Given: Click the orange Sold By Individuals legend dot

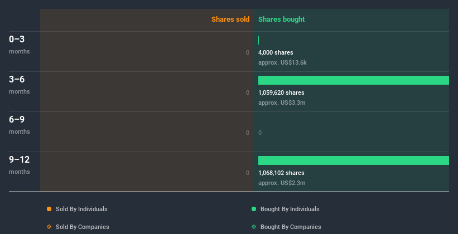Looking at the screenshot, I should [49, 209].
